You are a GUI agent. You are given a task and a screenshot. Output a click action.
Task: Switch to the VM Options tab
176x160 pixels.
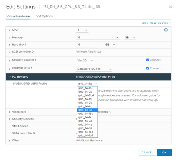tap(44, 16)
